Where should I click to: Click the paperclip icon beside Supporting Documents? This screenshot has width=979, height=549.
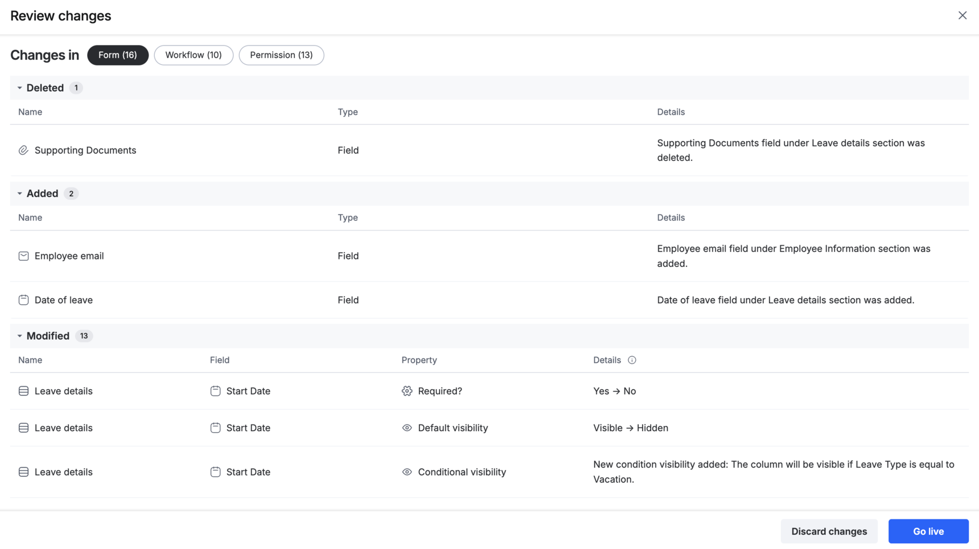[x=23, y=150]
